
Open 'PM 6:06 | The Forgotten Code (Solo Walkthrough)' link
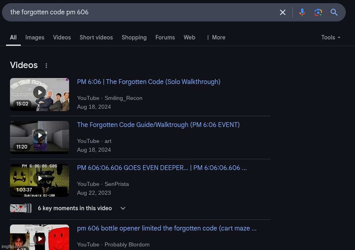149,82
